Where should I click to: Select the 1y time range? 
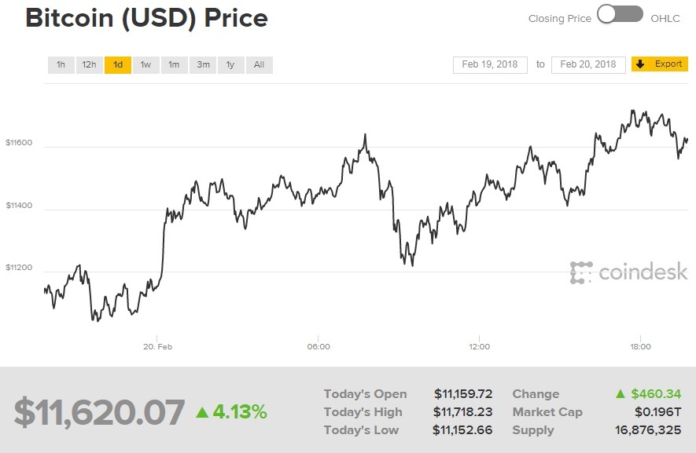[x=230, y=64]
